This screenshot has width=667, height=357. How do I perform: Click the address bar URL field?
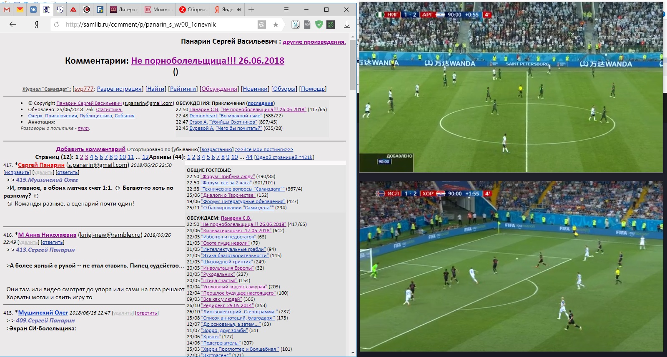tap(158, 25)
